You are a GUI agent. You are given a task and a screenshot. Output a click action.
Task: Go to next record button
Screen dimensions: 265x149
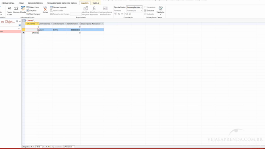point(44,147)
